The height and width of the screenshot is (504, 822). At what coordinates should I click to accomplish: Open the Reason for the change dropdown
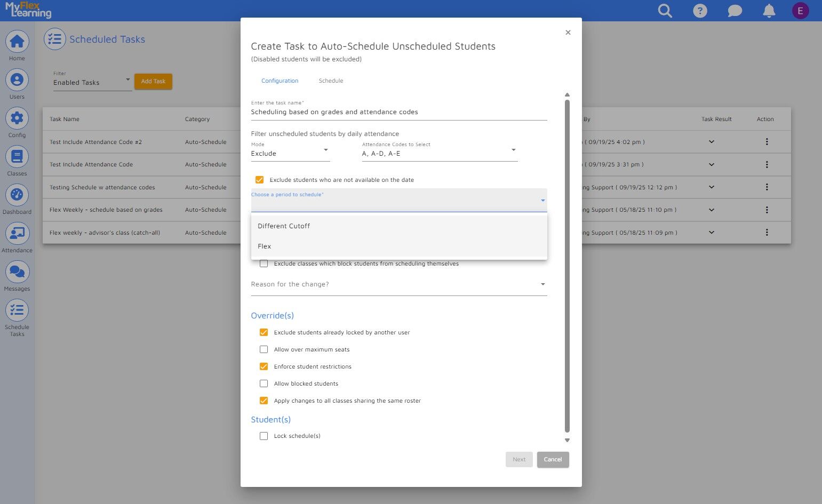[398, 284]
